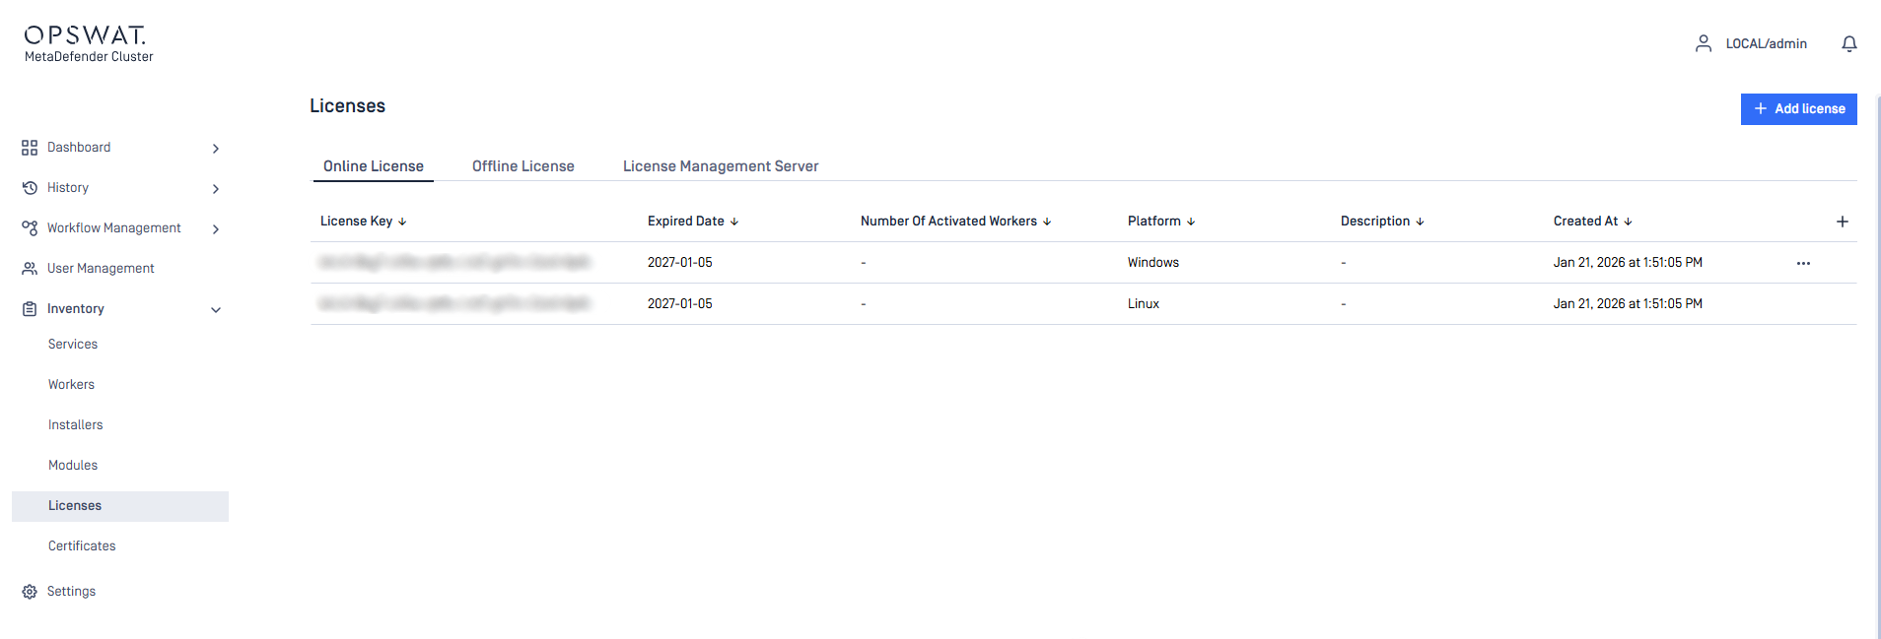Expand the Dashboard menu chevron
This screenshot has height=639, width=1881.
[x=216, y=149]
